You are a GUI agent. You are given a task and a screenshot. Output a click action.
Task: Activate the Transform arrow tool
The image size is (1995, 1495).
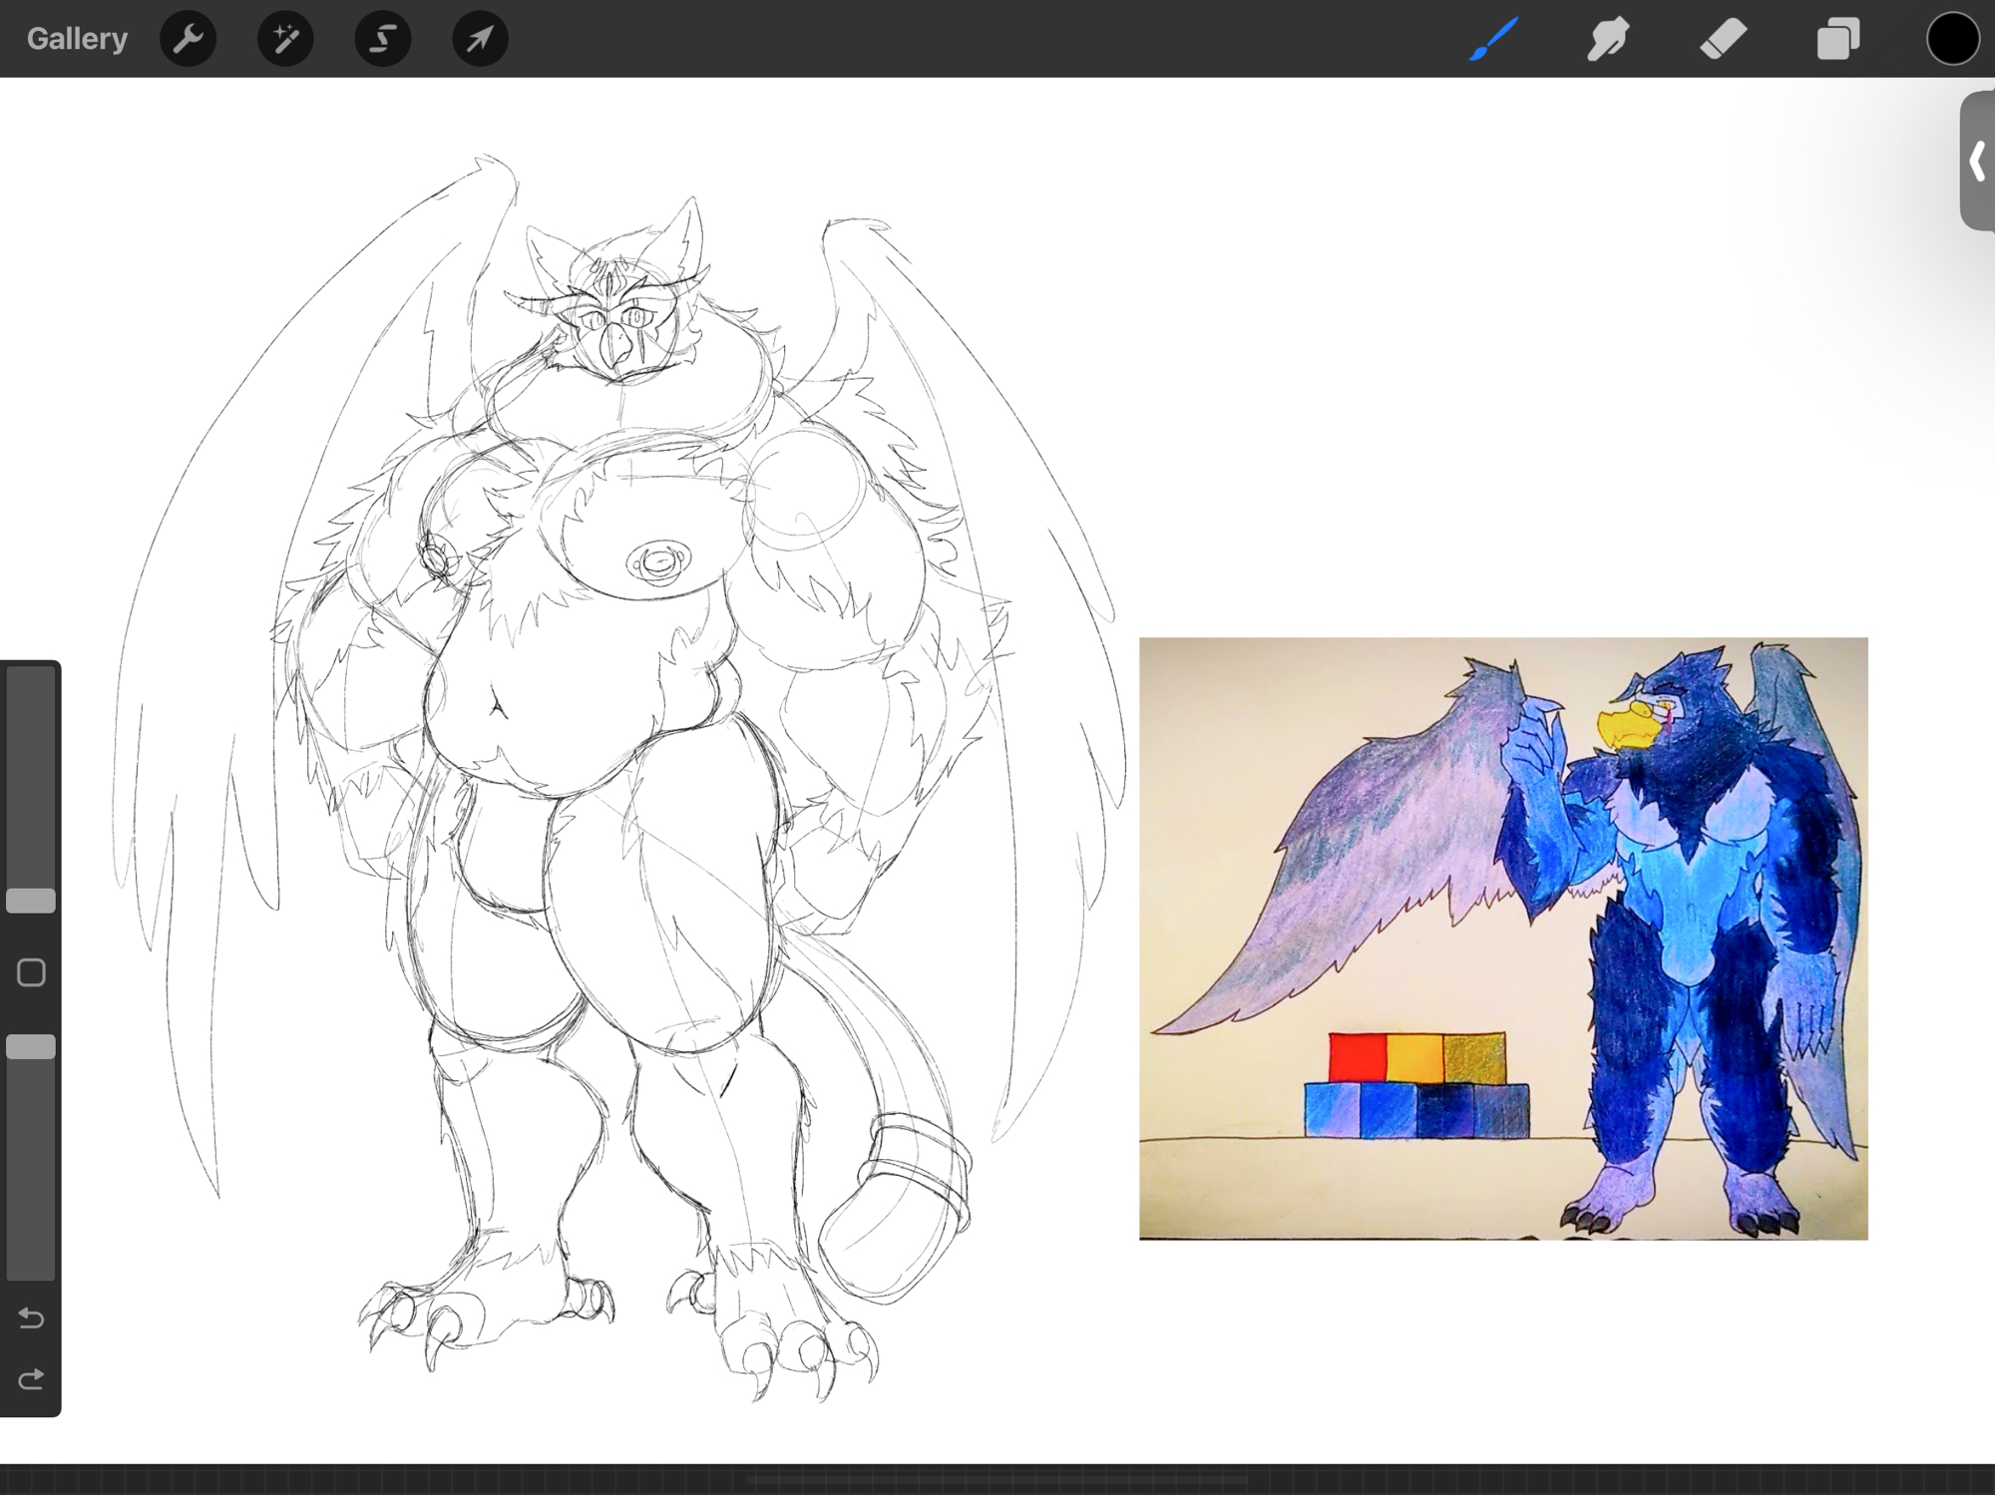[480, 39]
